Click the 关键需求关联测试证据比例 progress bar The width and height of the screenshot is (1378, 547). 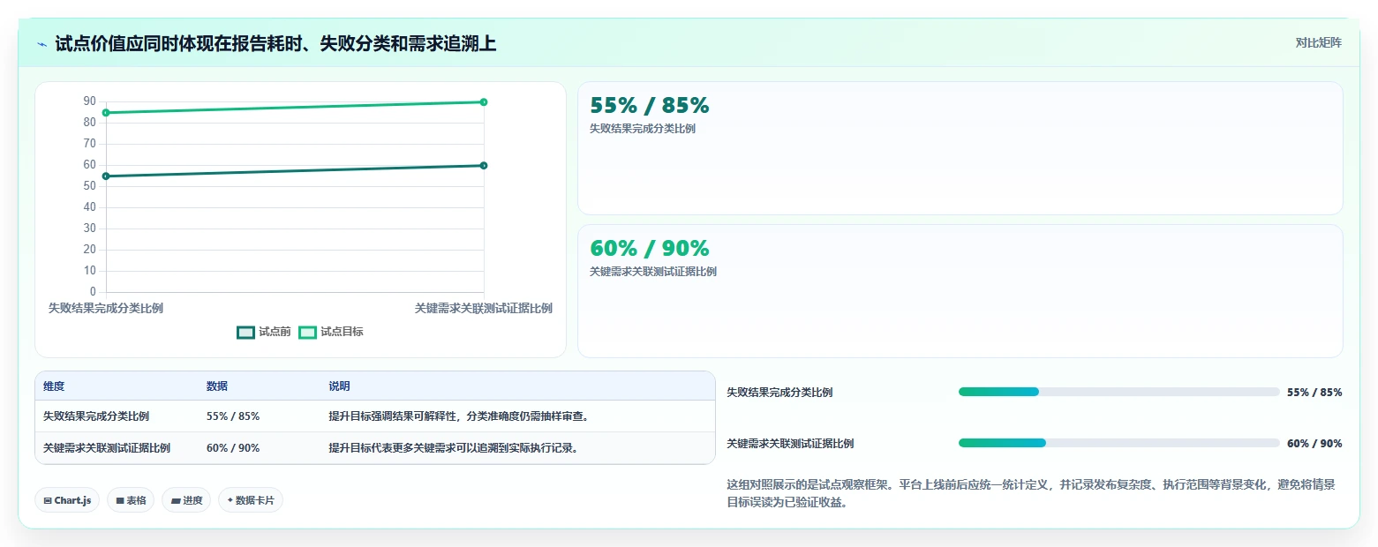pos(1118,443)
